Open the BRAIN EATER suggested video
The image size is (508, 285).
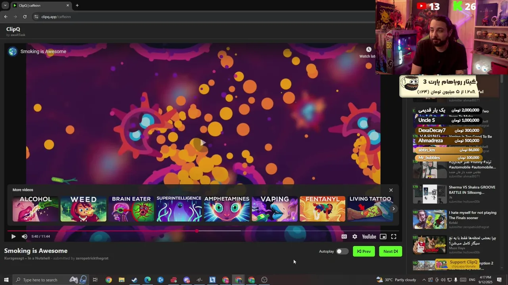tap(131, 209)
